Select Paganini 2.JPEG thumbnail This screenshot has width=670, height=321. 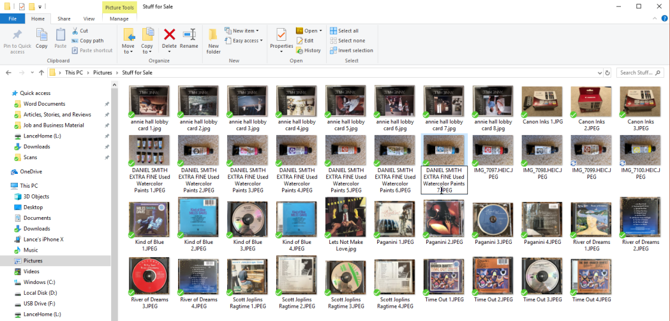444,218
